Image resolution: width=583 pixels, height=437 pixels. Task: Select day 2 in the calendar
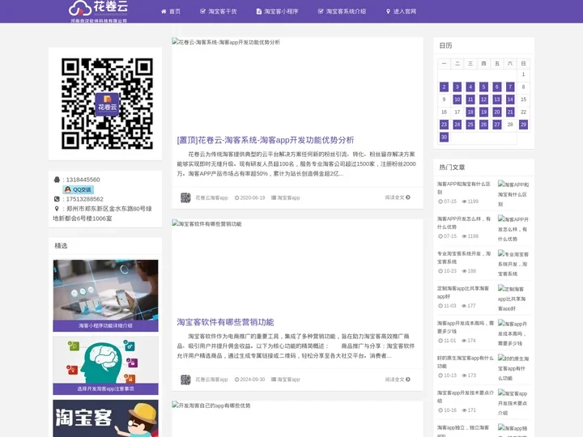pos(444,87)
